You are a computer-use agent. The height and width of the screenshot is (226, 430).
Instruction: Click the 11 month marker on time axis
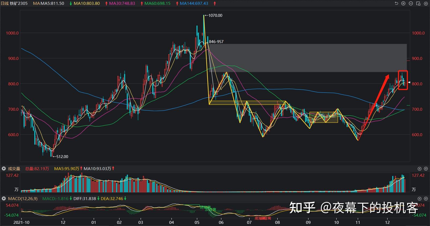pos(358,222)
